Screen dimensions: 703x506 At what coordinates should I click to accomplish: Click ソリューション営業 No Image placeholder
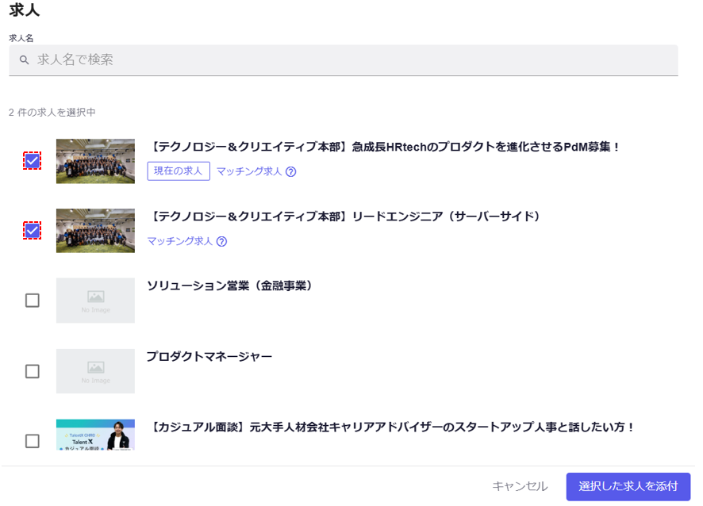click(95, 301)
